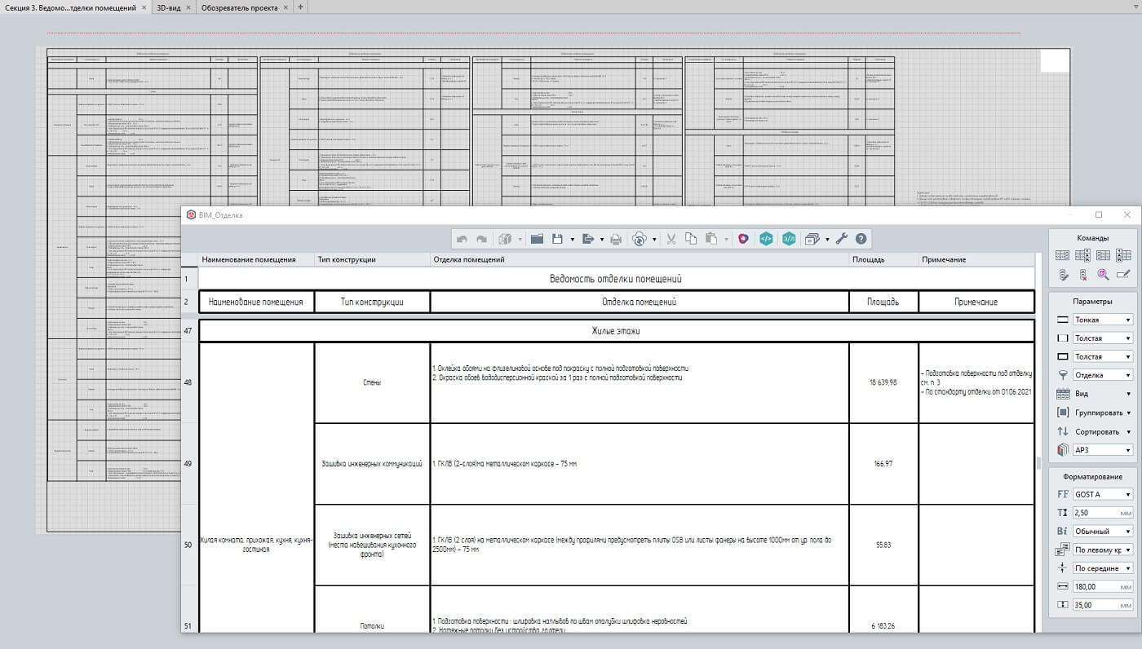
Task: Open the stacked windows dropdown arrow
Action: [x=826, y=240]
